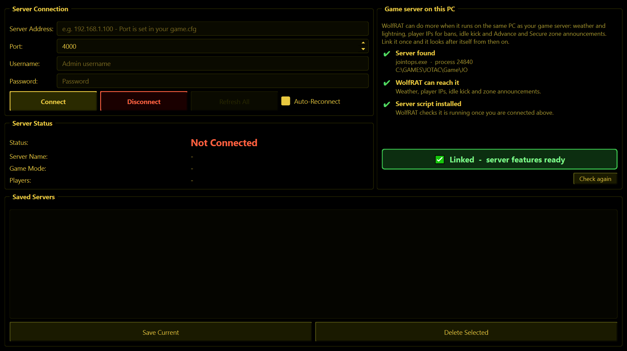Click the Server script installed heading
This screenshot has height=351, width=627.
coord(428,104)
